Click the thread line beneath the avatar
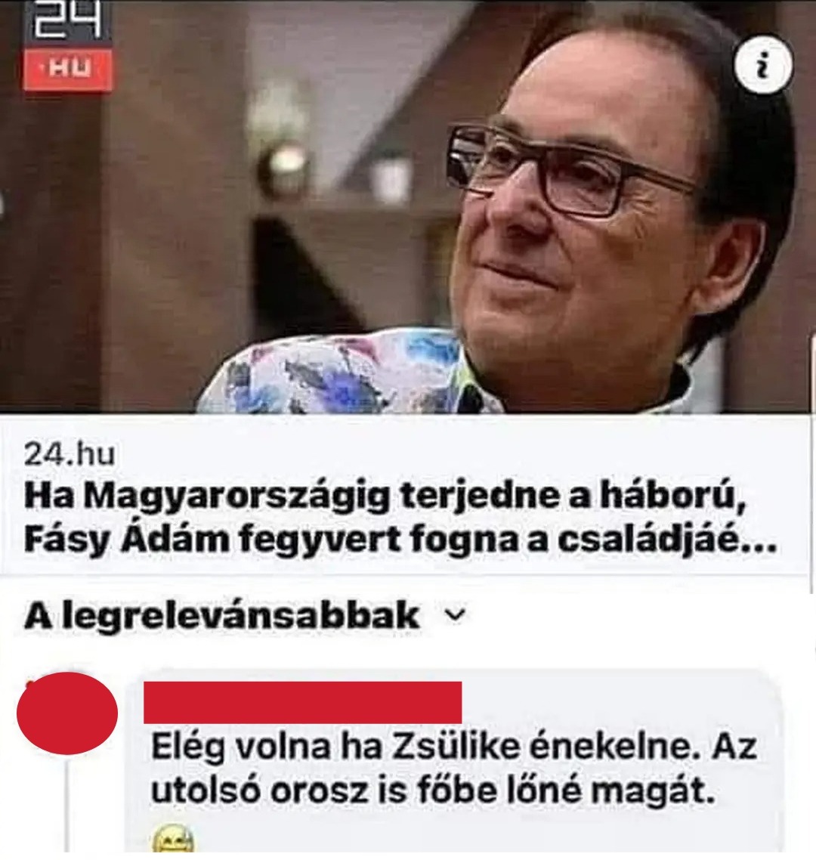Screen dimensions: 816x860 pyautogui.click(x=67, y=806)
